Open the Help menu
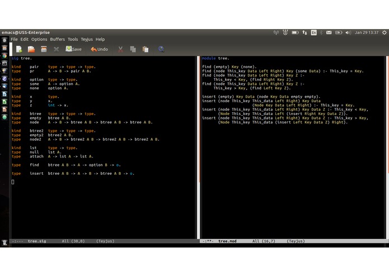Screen dimensions: 389x276 pyautogui.click(x=100, y=39)
